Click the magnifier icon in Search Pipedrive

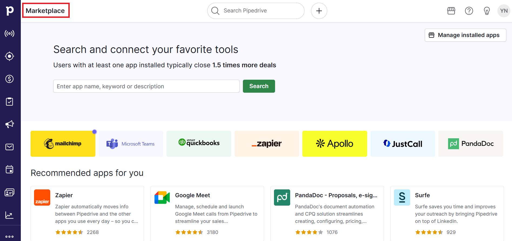tap(215, 11)
